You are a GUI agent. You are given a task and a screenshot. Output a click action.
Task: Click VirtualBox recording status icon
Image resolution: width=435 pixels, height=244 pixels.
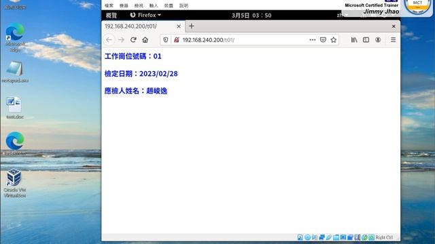point(350,237)
